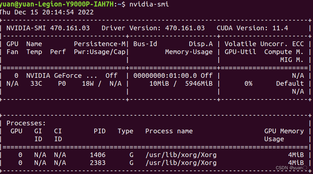The height and width of the screenshot is (174, 313).
Task: Click the bus id 00000000:01:00.0
Action: [165, 76]
